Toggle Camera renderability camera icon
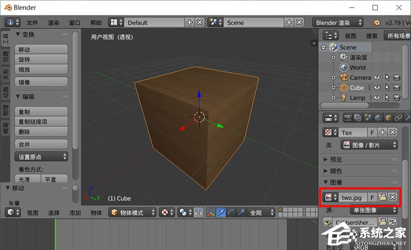411x250 pixels. tap(397, 77)
